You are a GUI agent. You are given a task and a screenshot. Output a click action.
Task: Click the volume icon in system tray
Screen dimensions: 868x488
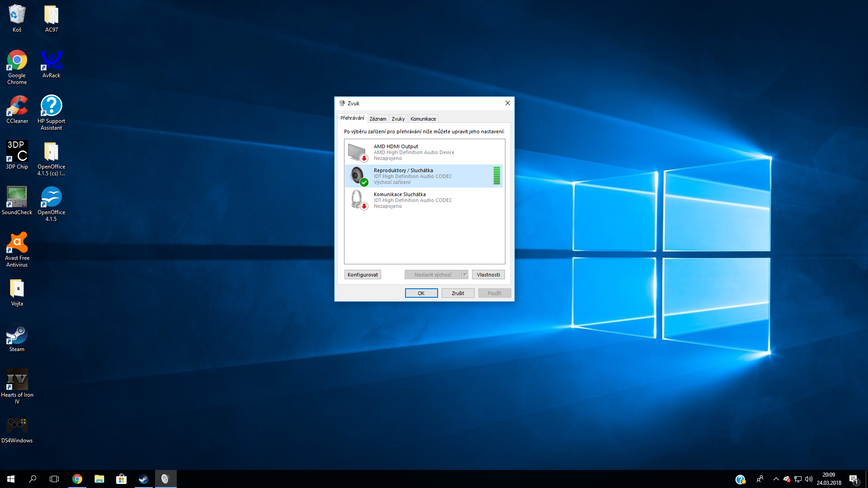pyautogui.click(x=809, y=479)
